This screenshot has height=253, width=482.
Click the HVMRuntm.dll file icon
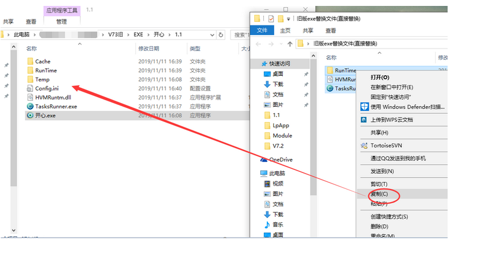coord(30,98)
